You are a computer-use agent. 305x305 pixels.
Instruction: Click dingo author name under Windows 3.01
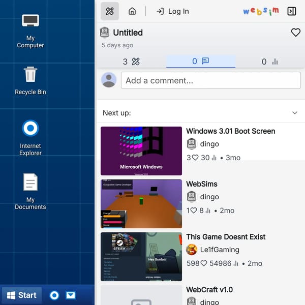(x=209, y=144)
